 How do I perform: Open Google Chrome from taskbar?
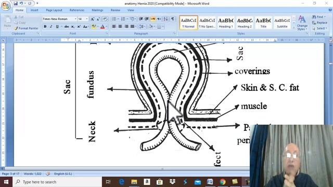point(223,182)
